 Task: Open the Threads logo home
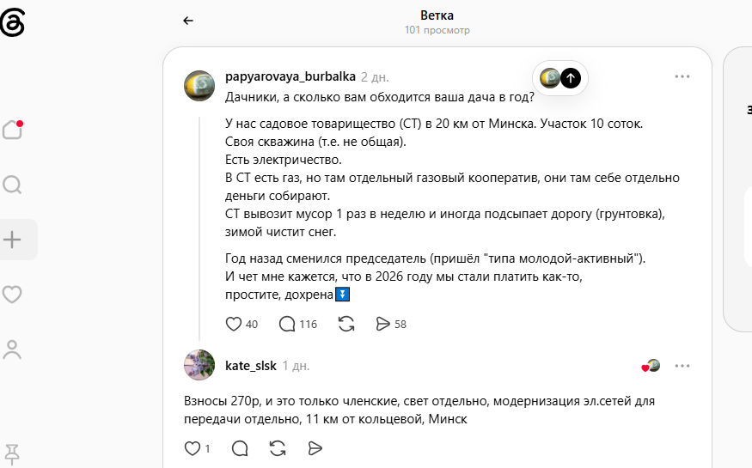tap(12, 22)
